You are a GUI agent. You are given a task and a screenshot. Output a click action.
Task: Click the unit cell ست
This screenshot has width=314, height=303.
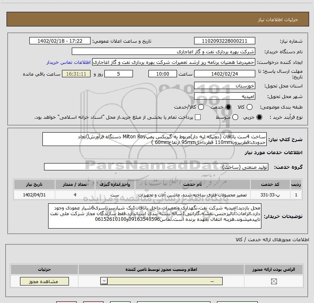[x=115, y=195]
